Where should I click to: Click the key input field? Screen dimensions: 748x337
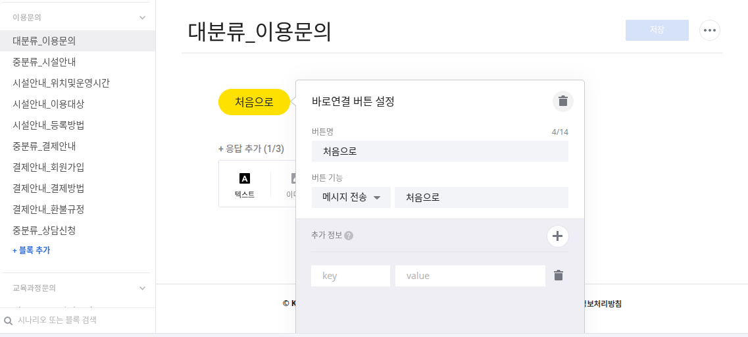(350, 276)
